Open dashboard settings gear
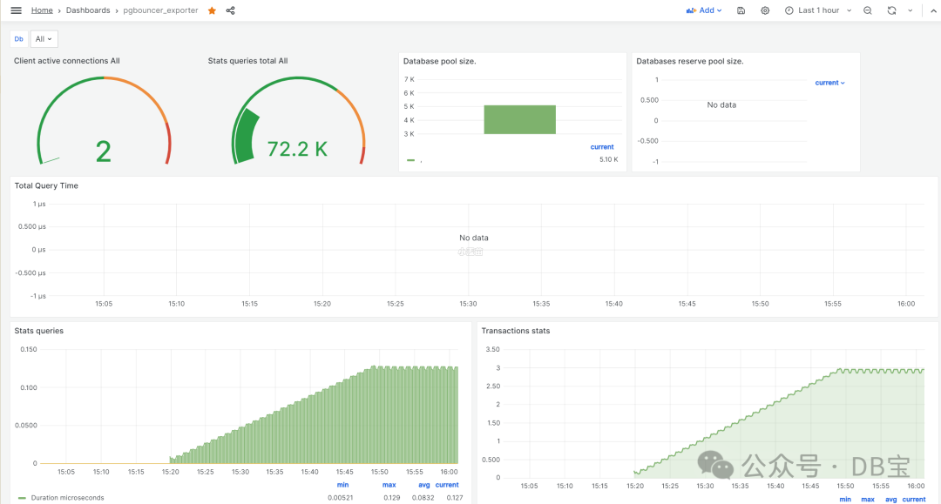The image size is (941, 504). (x=765, y=10)
